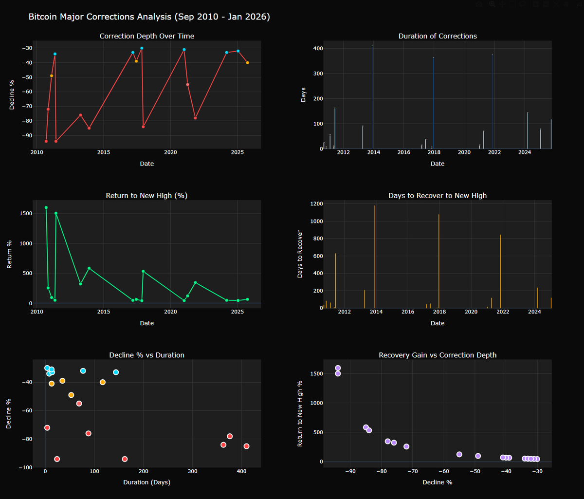Click the topmost purple 1600% point in Recovery Gain
The height and width of the screenshot is (499, 584).
click(x=338, y=368)
